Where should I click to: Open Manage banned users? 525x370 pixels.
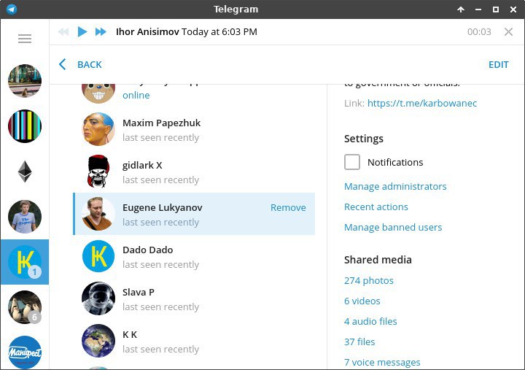[x=393, y=227]
